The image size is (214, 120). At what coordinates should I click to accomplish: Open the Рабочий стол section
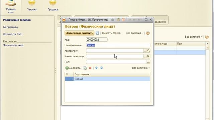coord(11,7)
